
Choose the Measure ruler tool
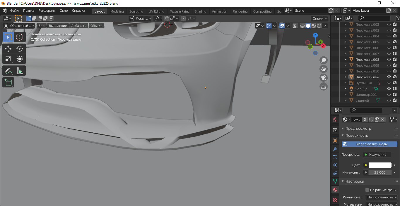click(20, 71)
